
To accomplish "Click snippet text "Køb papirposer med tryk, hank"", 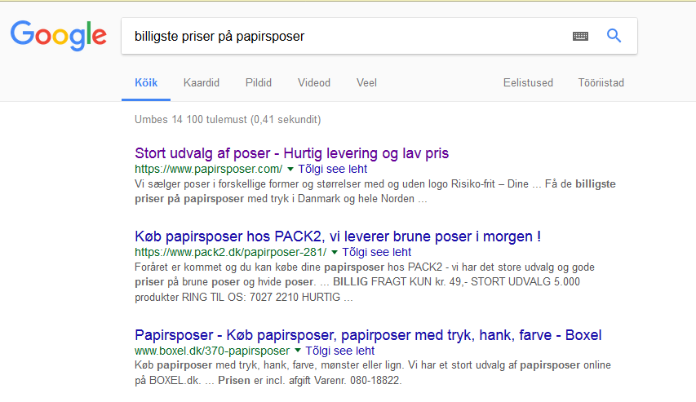I will pos(211,365).
